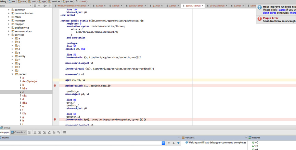This screenshot has width=296, height=150.
Task: Click the Plugin Error red alert icon
Action: point(259,19)
